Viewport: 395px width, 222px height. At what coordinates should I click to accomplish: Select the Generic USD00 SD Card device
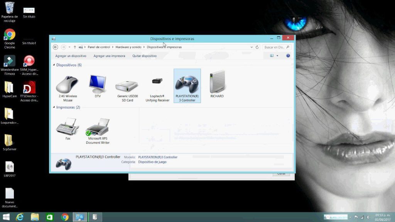(127, 84)
